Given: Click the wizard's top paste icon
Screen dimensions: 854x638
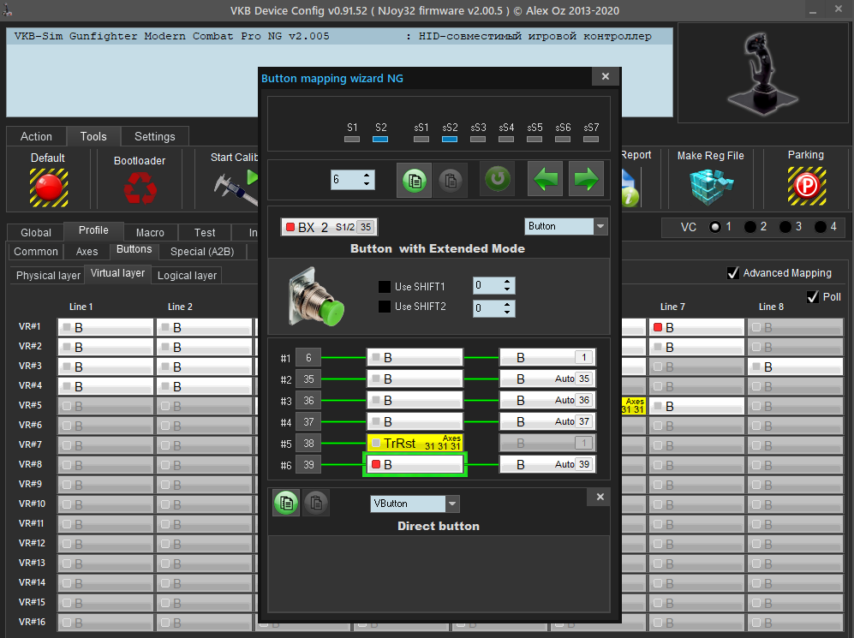Looking at the screenshot, I should tap(450, 180).
